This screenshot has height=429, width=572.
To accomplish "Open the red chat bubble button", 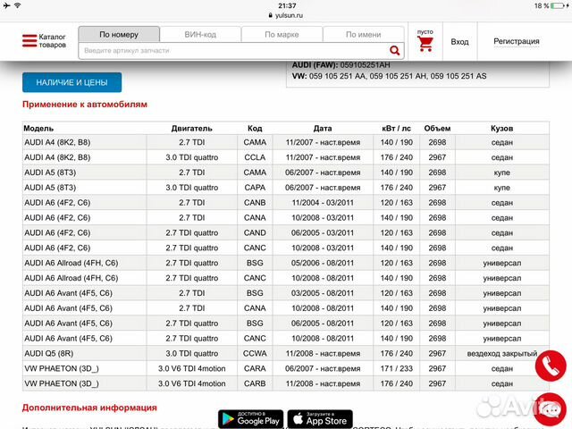I will [x=551, y=409].
